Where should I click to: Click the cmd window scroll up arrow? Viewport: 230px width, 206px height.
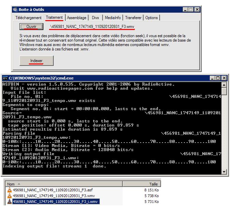point(224,85)
